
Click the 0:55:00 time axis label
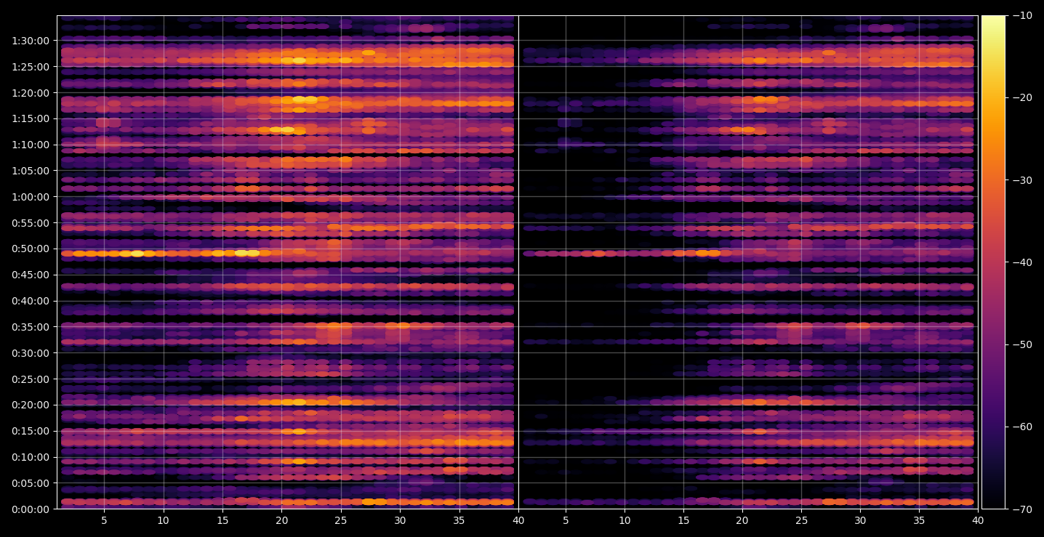[x=30, y=223]
